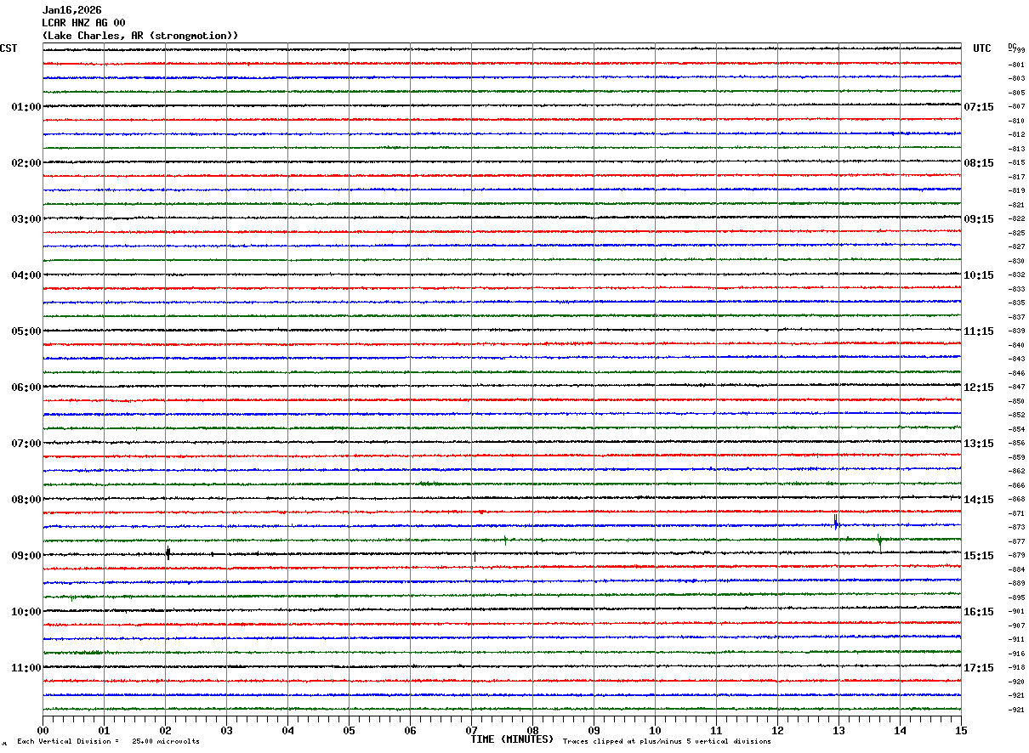The height and width of the screenshot is (753, 1029).
Task: Click the Jan16,2026 date header
Action: click(71, 10)
